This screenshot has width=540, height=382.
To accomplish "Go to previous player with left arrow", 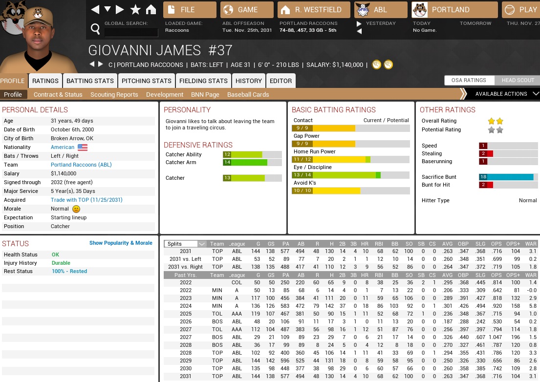I will tap(91, 64).
